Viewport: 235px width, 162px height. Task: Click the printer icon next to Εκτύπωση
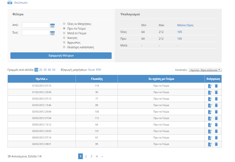10,3
